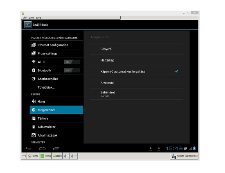
Task: Raise volume with the emulator speaker plus button
Action: (74, 156)
